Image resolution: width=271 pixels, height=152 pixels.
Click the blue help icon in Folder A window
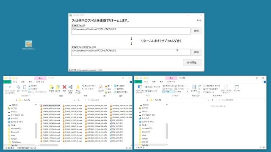click(x=131, y=82)
